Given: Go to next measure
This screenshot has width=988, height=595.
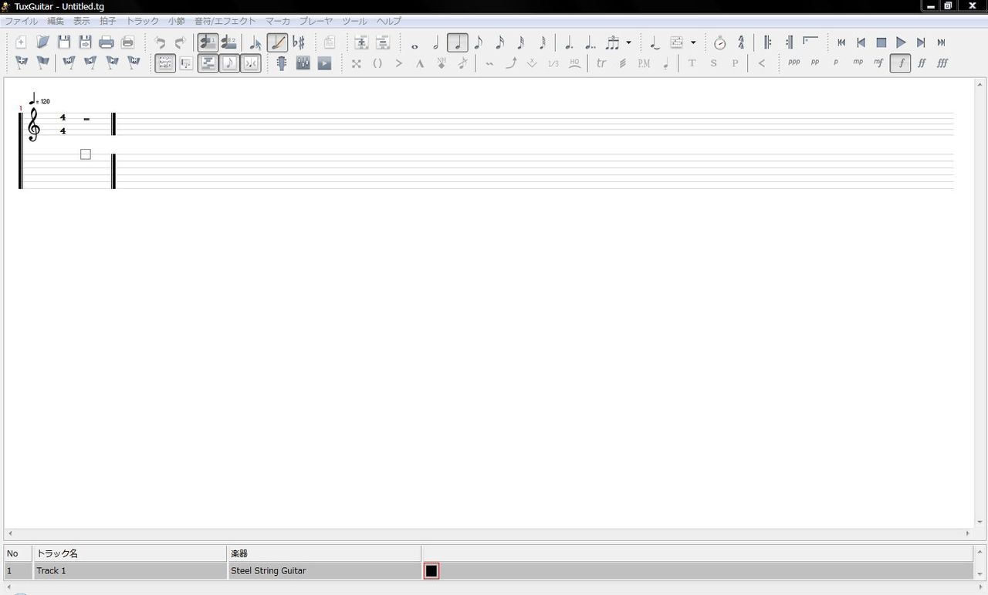Looking at the screenshot, I should click(922, 42).
